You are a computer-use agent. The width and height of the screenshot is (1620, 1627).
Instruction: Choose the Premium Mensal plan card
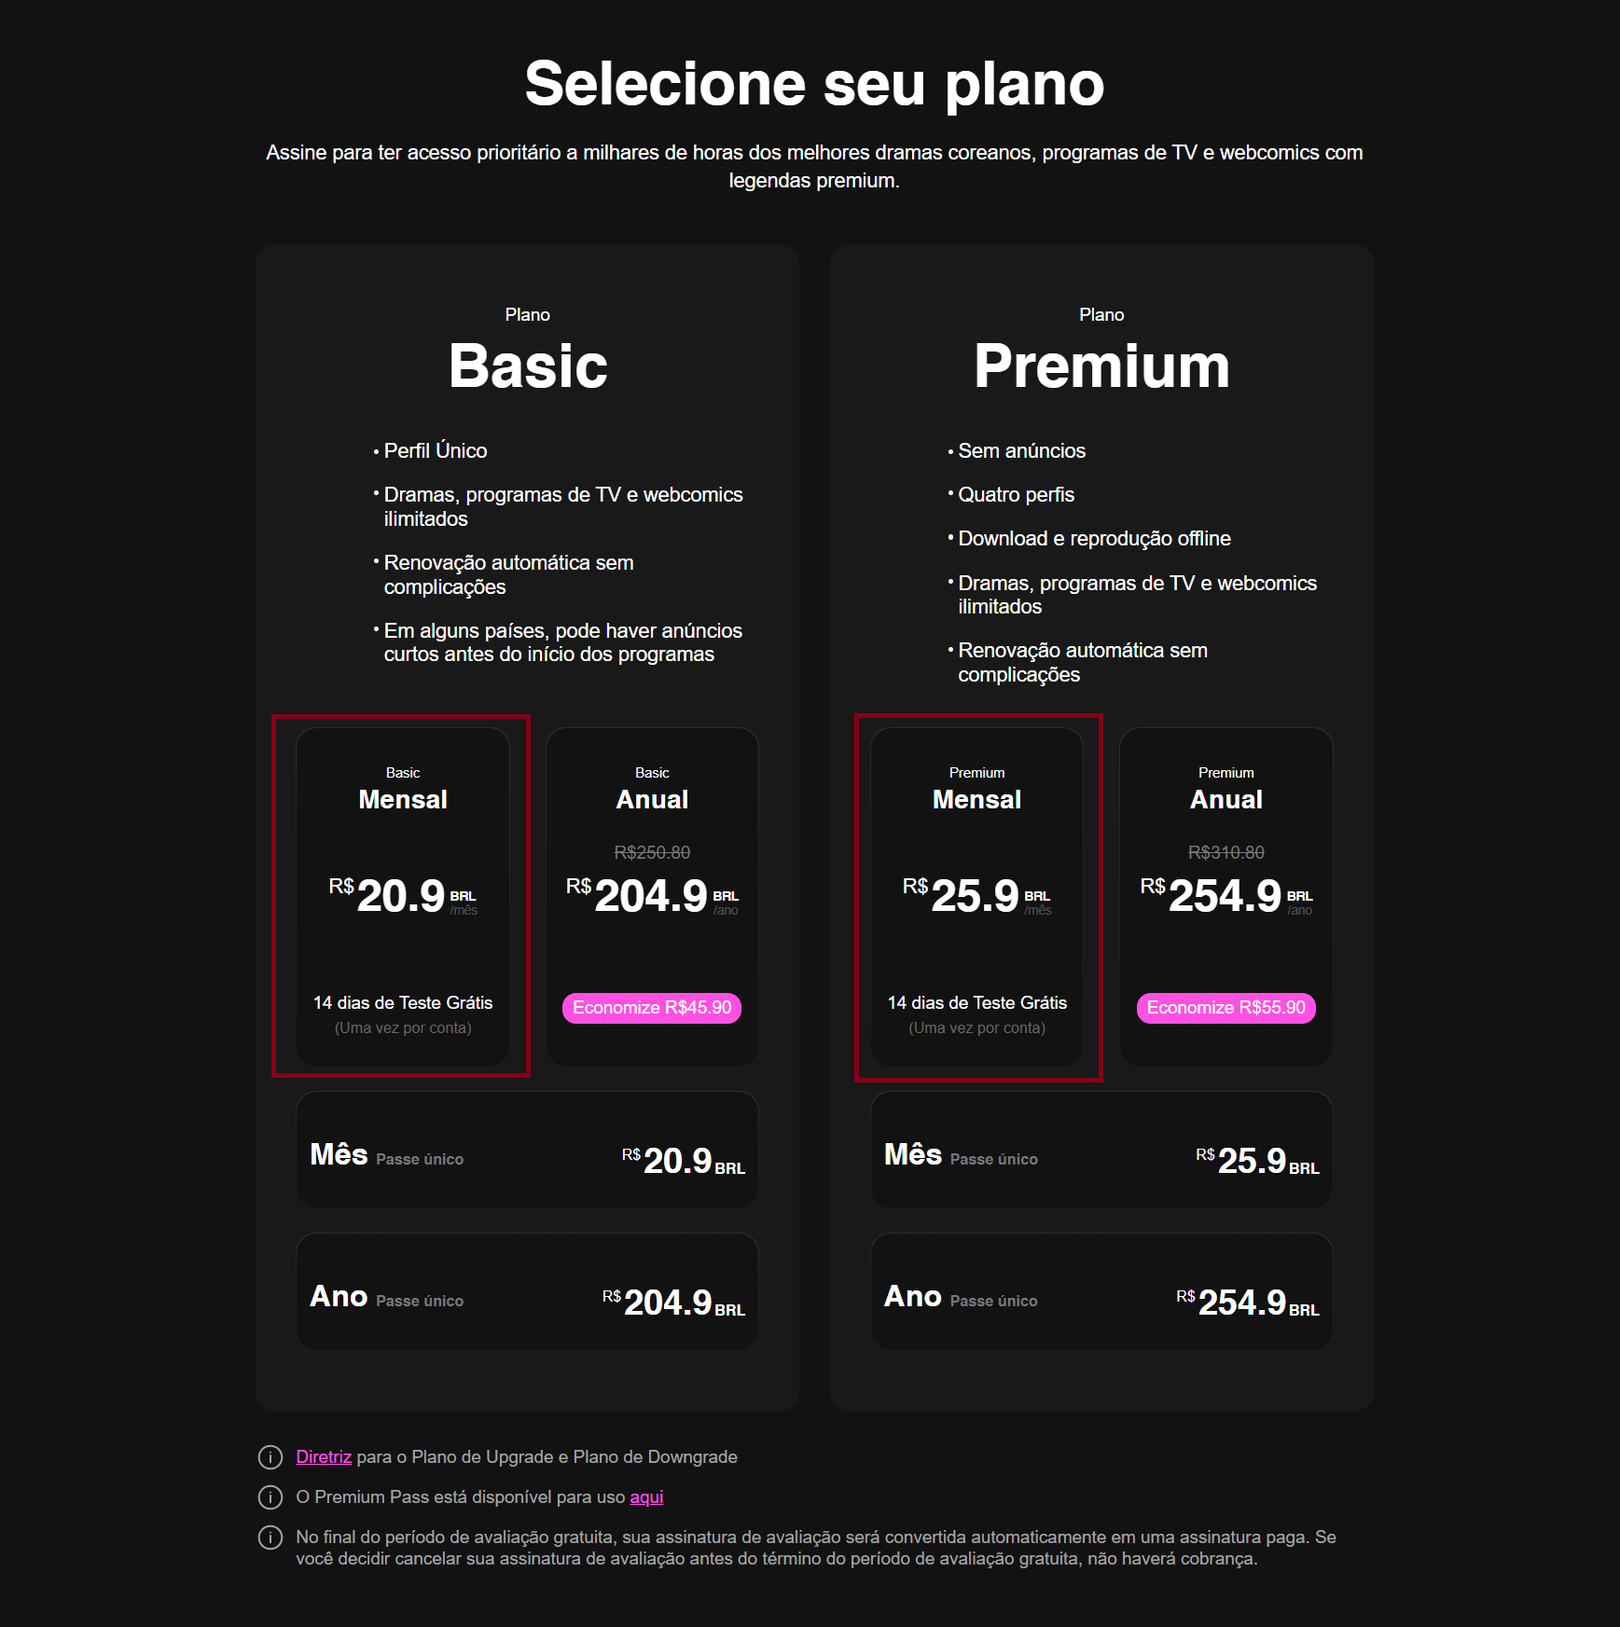tap(976, 897)
